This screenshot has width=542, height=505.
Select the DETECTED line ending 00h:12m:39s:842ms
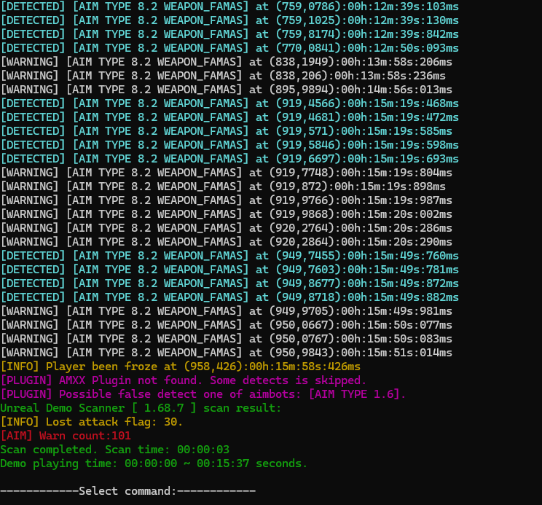pyautogui.click(x=229, y=34)
